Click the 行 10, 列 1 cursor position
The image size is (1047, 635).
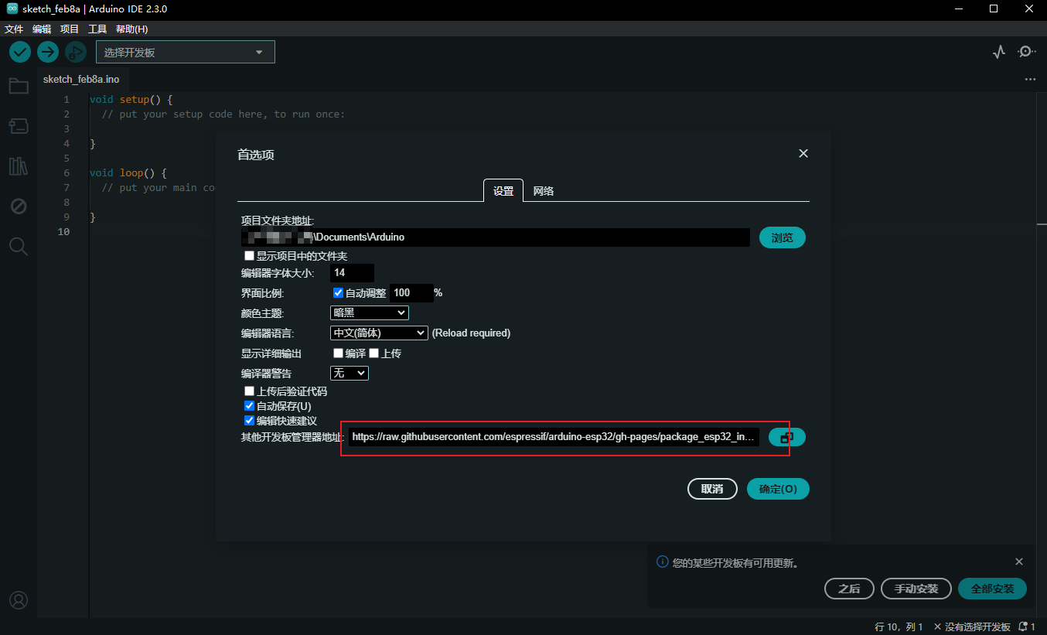(899, 626)
